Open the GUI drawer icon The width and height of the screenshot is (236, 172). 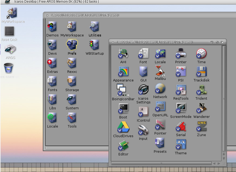143,72
